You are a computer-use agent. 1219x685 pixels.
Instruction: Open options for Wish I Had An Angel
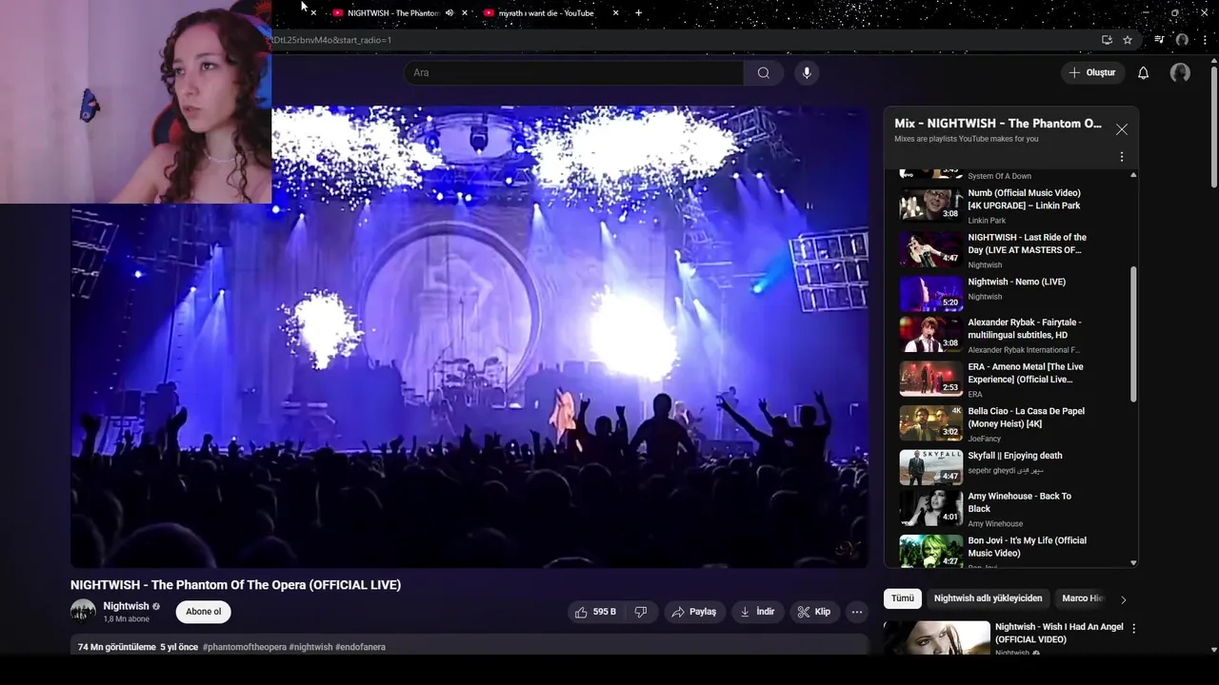pyautogui.click(x=1133, y=629)
